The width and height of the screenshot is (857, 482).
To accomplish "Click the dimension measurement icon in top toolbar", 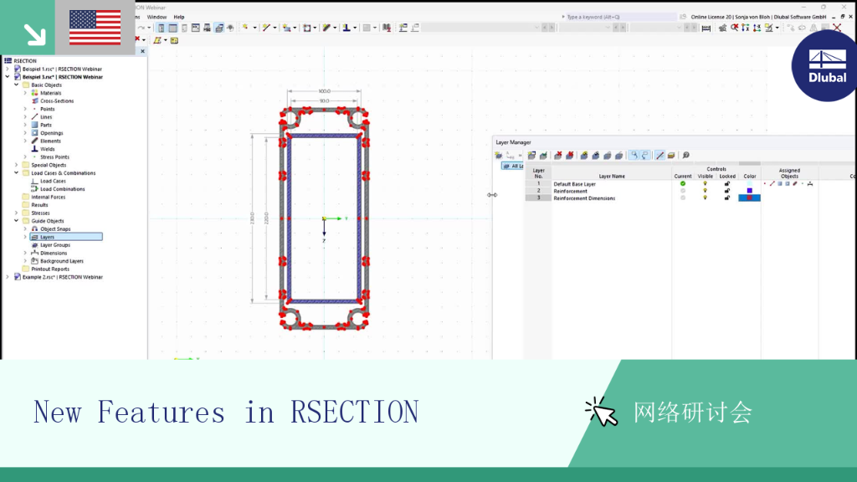I will [x=706, y=28].
